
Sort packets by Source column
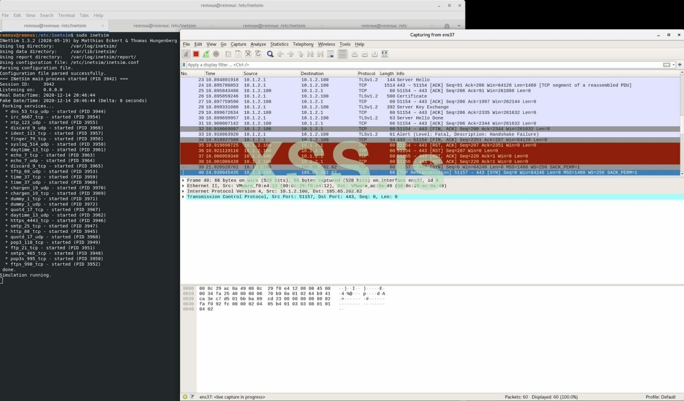[271, 73]
